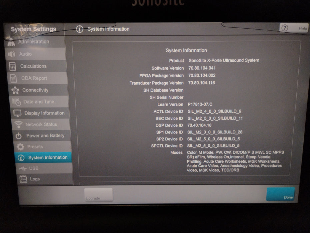This screenshot has width=310, height=233.
Task: Open CDA Report settings
Action: (x=38, y=78)
